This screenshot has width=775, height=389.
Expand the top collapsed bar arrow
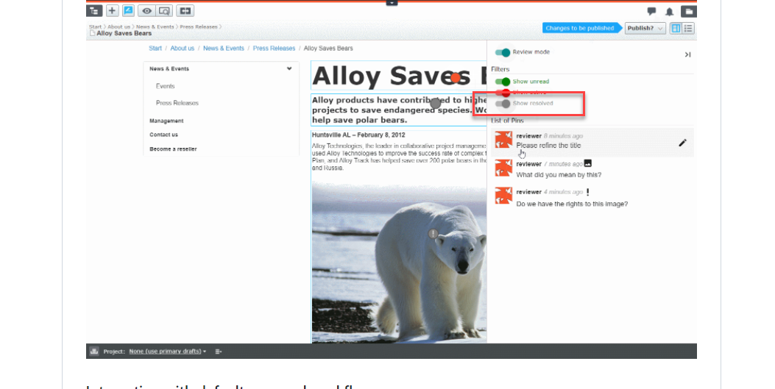pos(392,2)
